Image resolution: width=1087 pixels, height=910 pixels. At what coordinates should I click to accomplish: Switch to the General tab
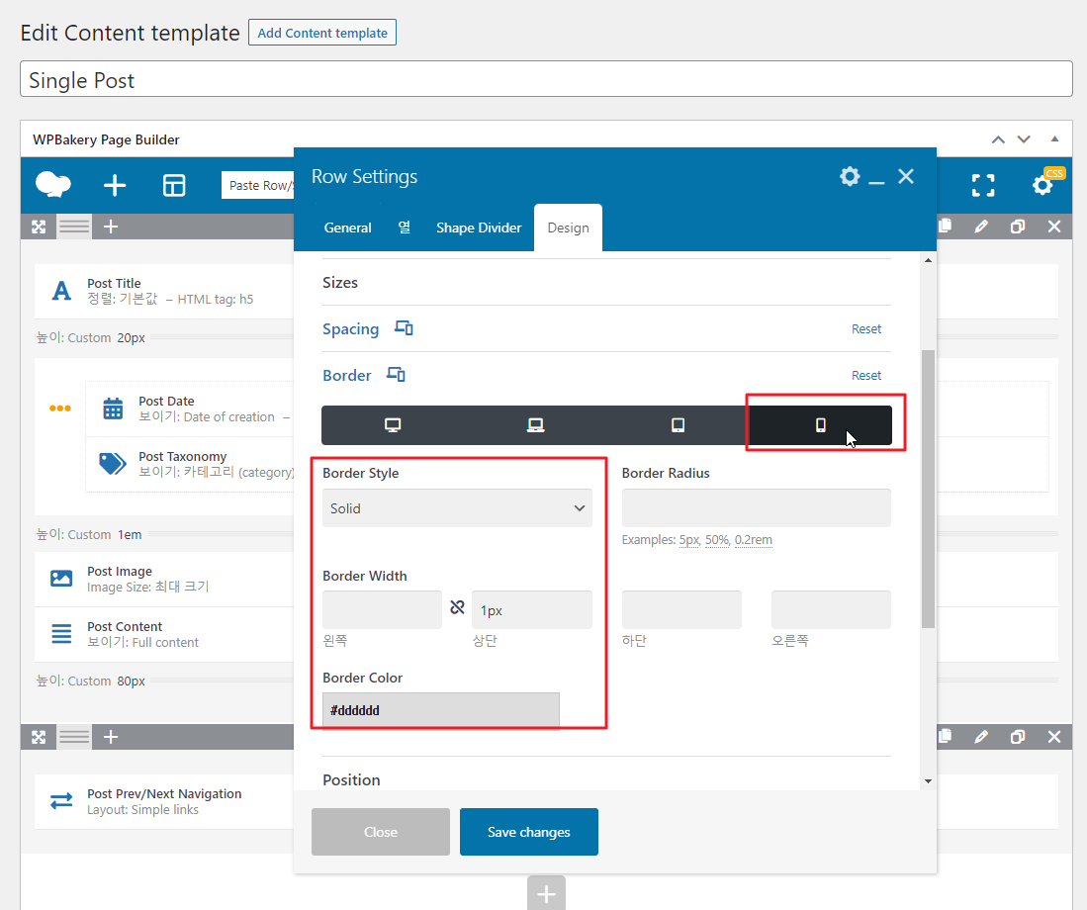pyautogui.click(x=347, y=227)
